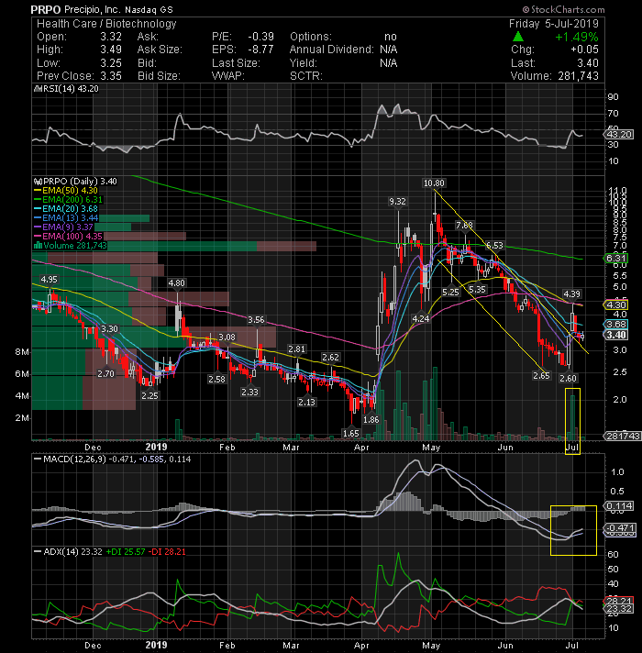The width and height of the screenshot is (642, 653).
Task: Click the EMA(9) 3.37 legend entry
Action: 63,227
